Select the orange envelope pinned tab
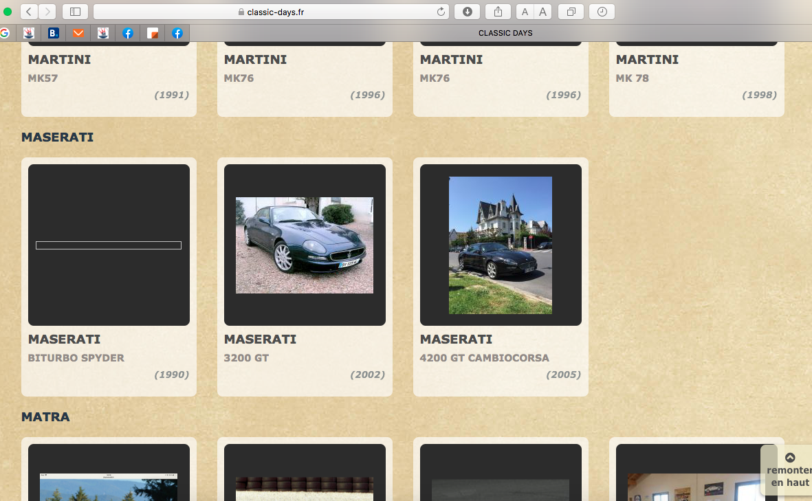The width and height of the screenshot is (812, 501). tap(78, 33)
